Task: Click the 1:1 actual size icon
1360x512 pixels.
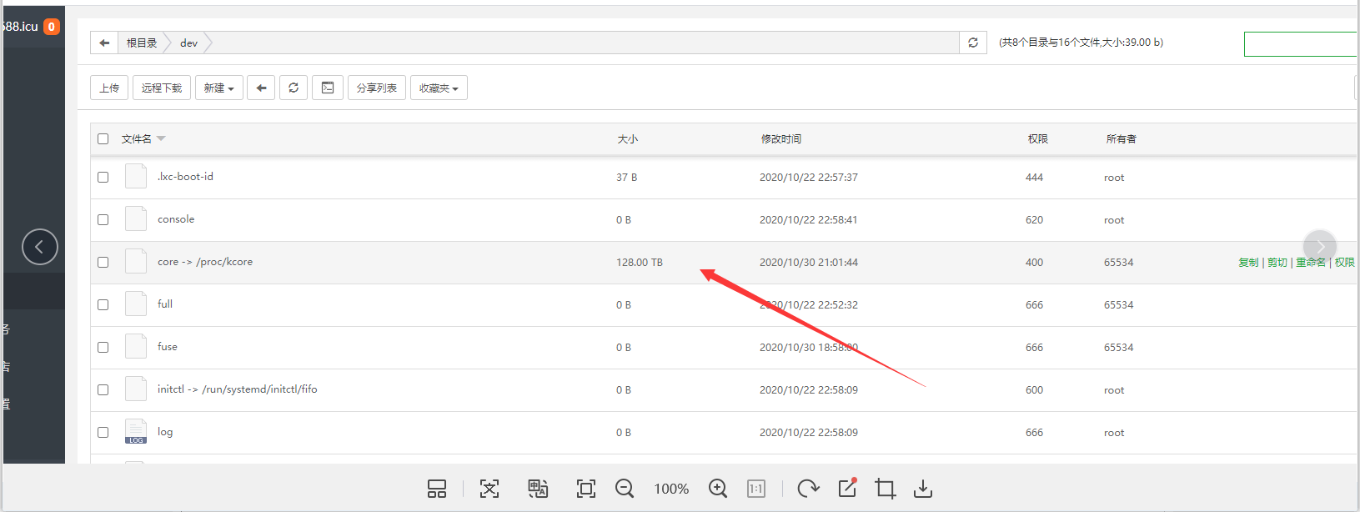Action: click(756, 489)
